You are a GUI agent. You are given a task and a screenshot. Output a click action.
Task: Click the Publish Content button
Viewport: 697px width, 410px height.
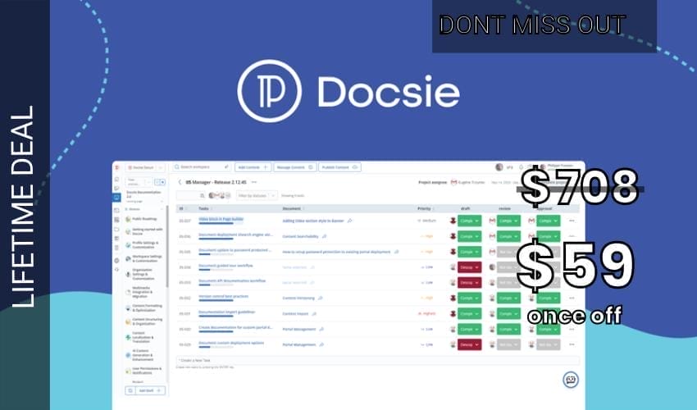(339, 167)
